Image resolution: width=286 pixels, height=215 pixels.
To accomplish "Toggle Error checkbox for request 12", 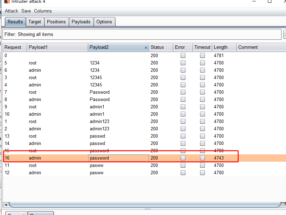I will point(183,172).
